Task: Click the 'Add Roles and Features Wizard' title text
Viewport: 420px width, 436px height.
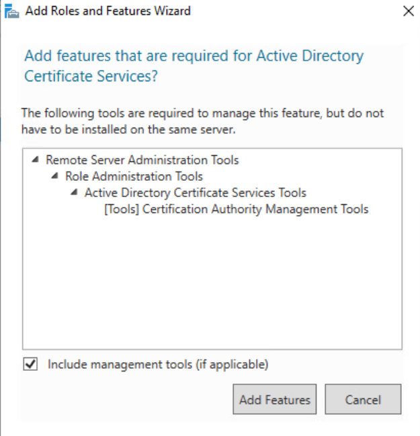Action: (108, 11)
